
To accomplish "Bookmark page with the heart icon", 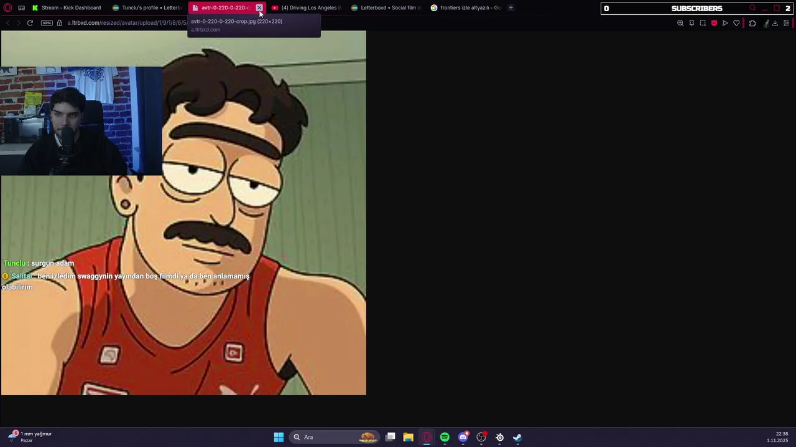I will 736,23.
